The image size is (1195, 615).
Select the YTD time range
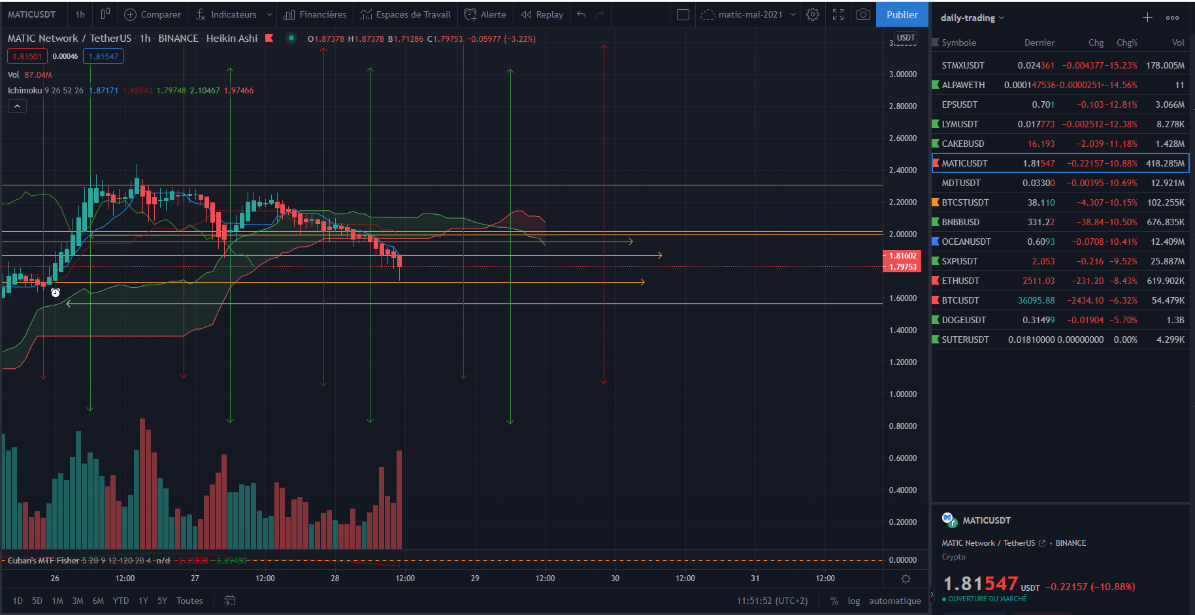[121, 601]
